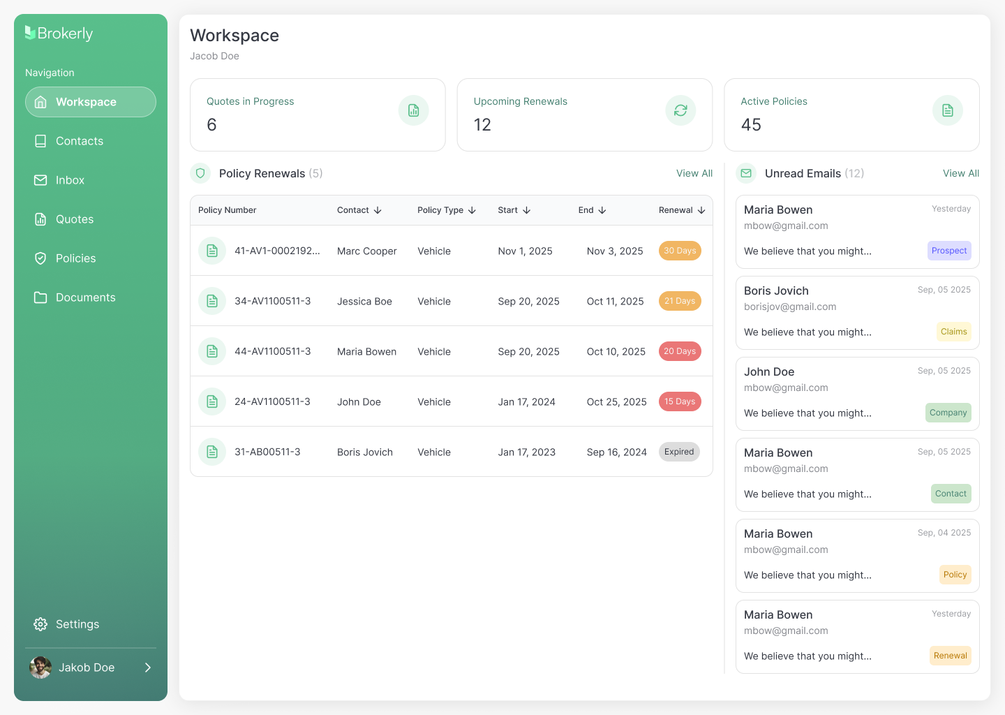Click the Quotes in Progress chart icon
1005x715 pixels.
click(x=414, y=110)
